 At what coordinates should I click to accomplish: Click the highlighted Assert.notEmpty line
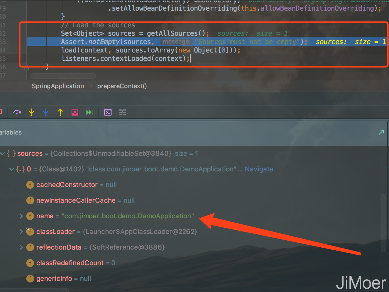coord(207,42)
